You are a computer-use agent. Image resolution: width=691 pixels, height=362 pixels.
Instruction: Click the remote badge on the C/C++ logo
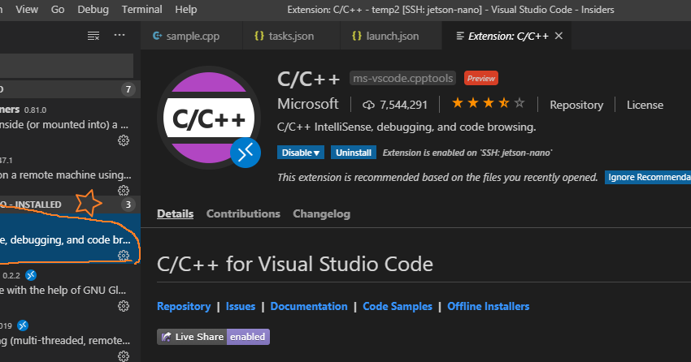(x=245, y=152)
